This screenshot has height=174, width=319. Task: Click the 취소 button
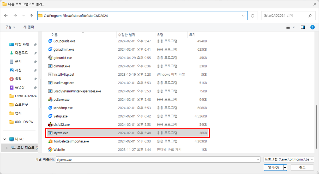coord(302,167)
